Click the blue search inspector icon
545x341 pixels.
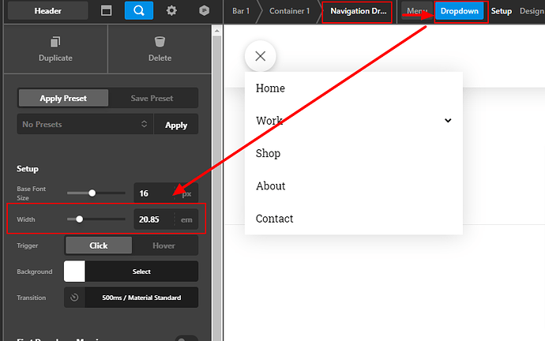[139, 10]
